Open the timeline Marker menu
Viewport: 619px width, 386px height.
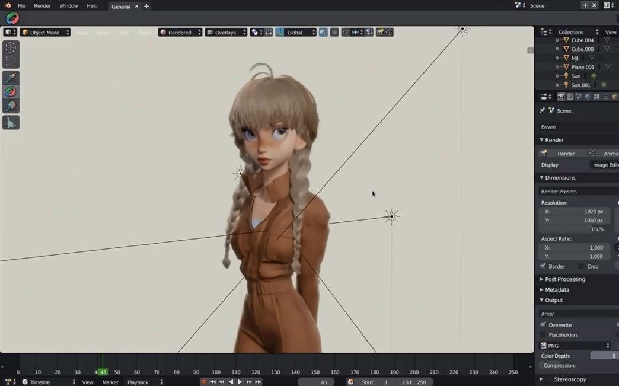tap(110, 382)
